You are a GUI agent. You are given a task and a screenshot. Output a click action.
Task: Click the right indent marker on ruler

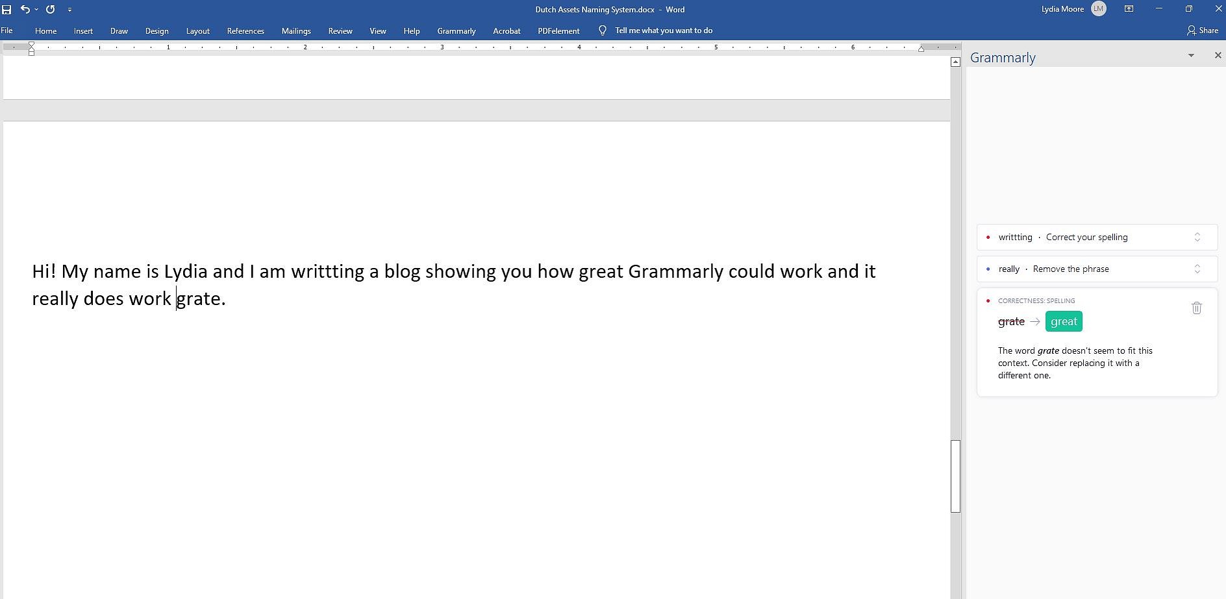921,49
